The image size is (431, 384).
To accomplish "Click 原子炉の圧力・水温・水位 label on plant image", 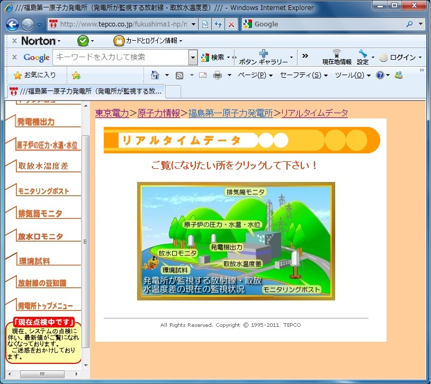I will click(222, 224).
